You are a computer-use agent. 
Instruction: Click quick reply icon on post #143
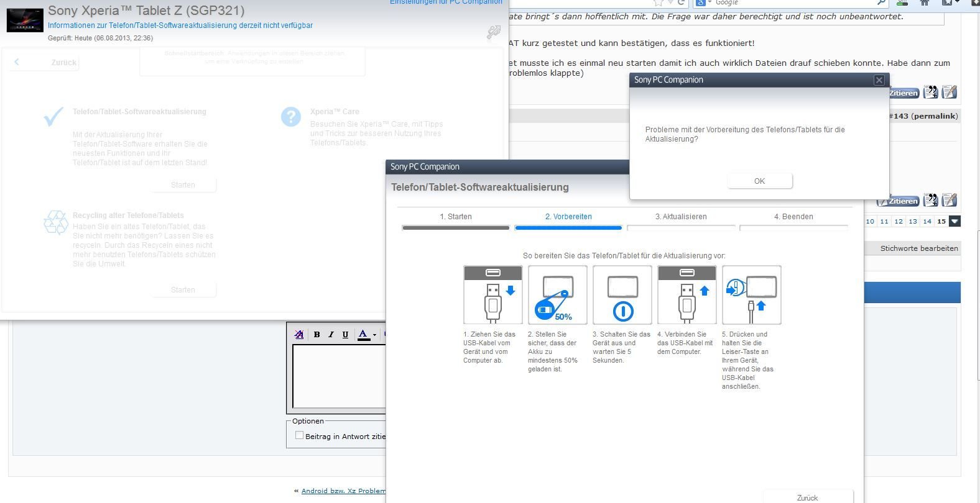point(949,201)
